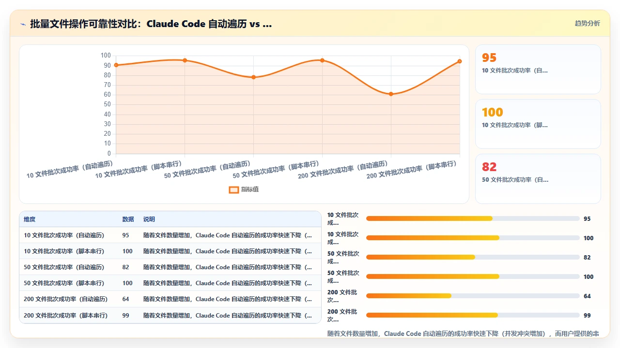This screenshot has width=620, height=348.
Task: Click the 趋势分析 tag in the header
Action: (x=587, y=23)
